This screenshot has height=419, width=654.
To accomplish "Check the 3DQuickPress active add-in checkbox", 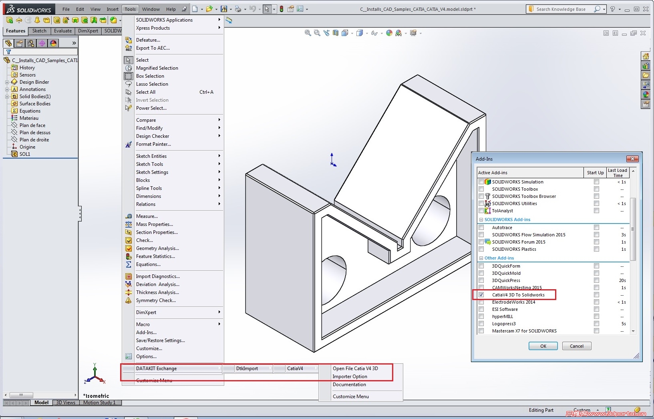I will tap(481, 280).
